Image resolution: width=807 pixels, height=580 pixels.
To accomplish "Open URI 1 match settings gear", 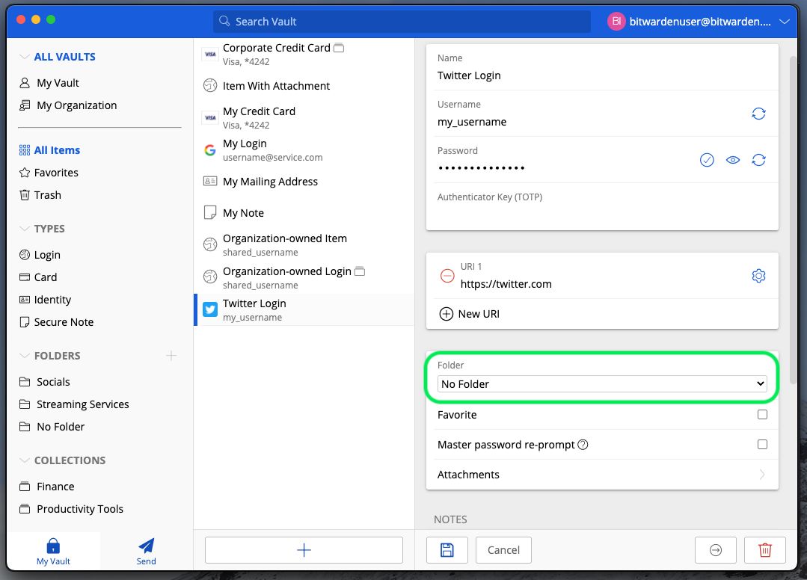I will point(758,276).
